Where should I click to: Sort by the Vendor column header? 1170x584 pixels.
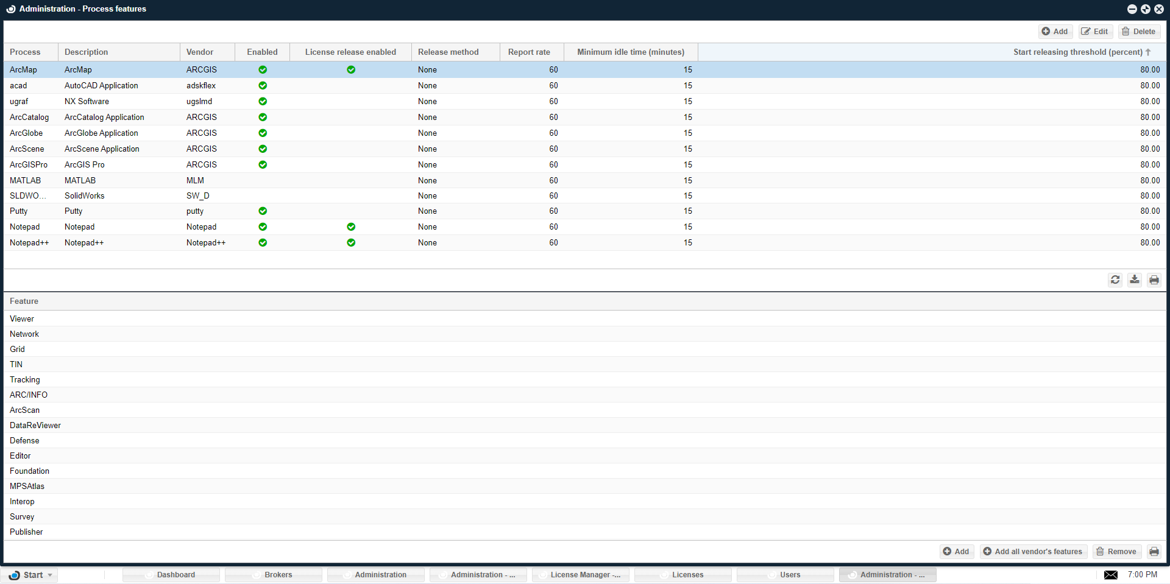200,52
